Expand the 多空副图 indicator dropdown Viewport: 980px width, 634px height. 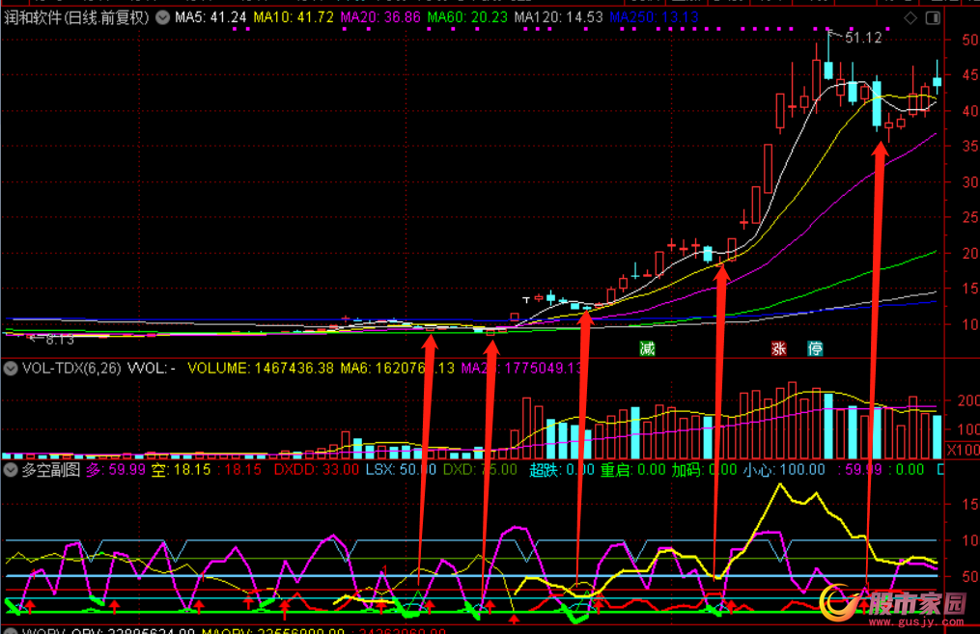(10, 470)
